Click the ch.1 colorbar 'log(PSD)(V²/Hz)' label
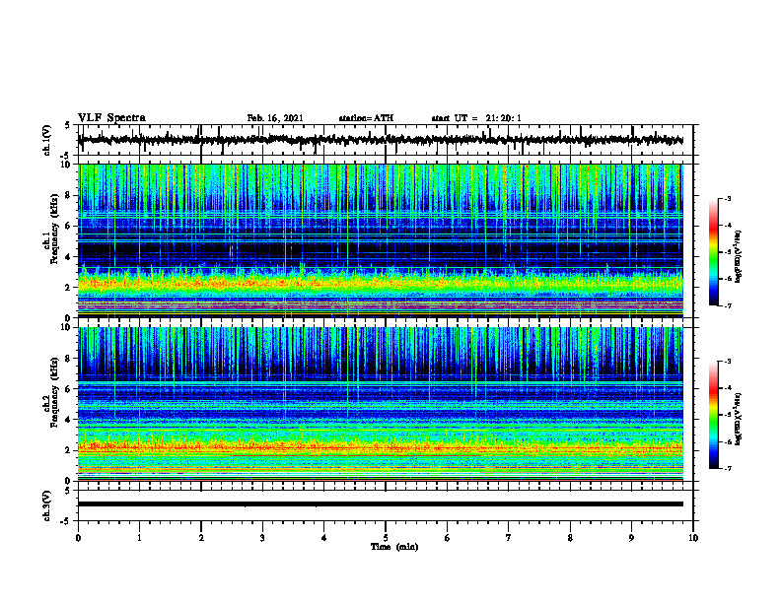The height and width of the screenshot is (603, 781). 739,257
